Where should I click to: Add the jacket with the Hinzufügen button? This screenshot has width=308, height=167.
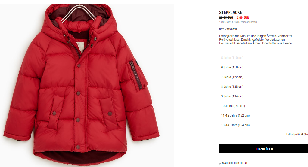264,149
